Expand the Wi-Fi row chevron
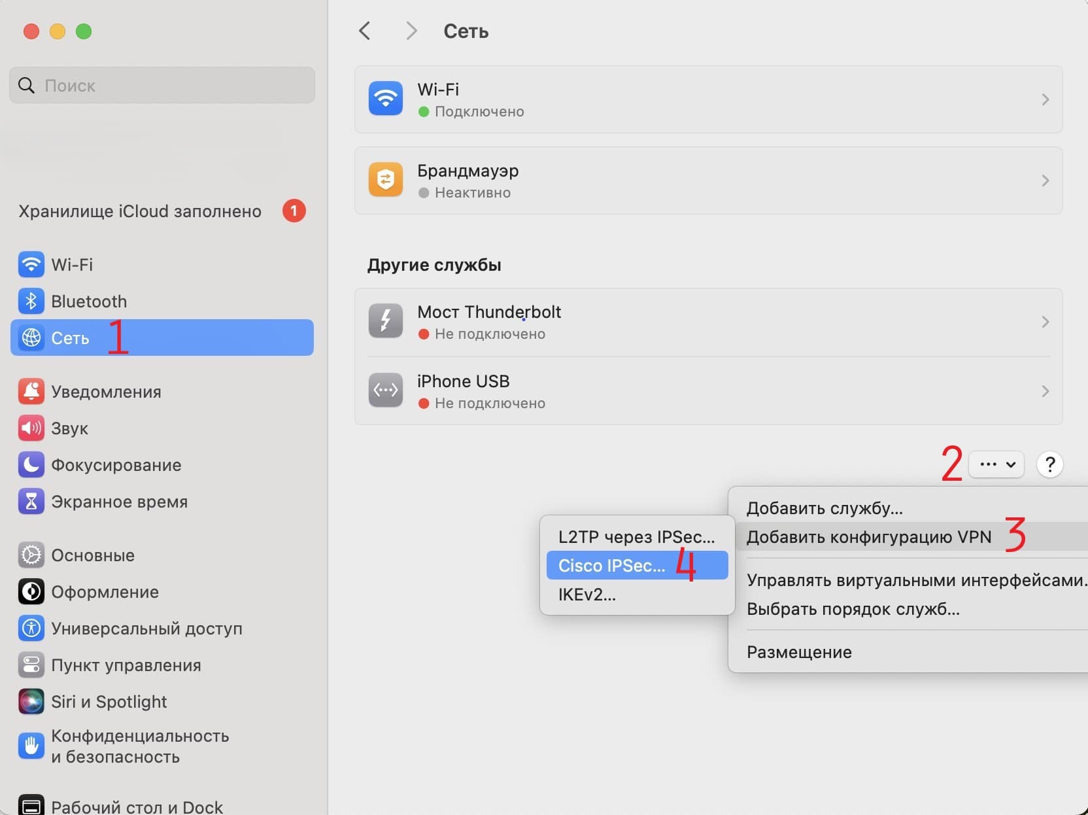This screenshot has width=1088, height=815. coord(1045,99)
